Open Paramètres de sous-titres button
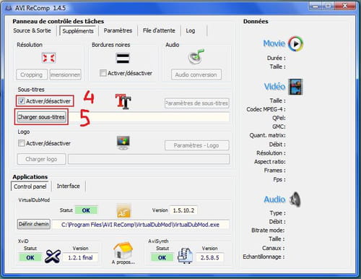361x279 pixels. point(197,103)
